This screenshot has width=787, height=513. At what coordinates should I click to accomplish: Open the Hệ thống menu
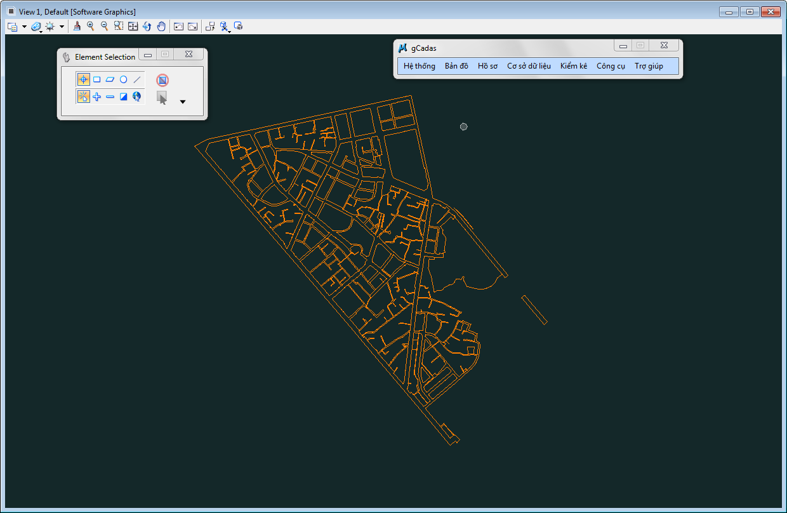click(420, 66)
